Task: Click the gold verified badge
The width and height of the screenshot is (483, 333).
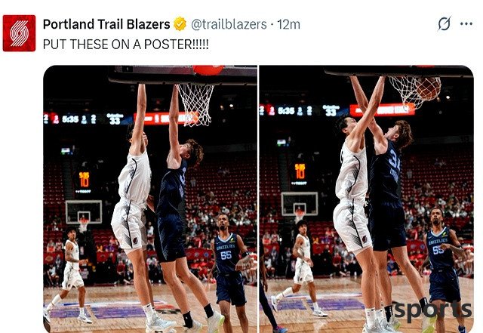Action: (180, 24)
